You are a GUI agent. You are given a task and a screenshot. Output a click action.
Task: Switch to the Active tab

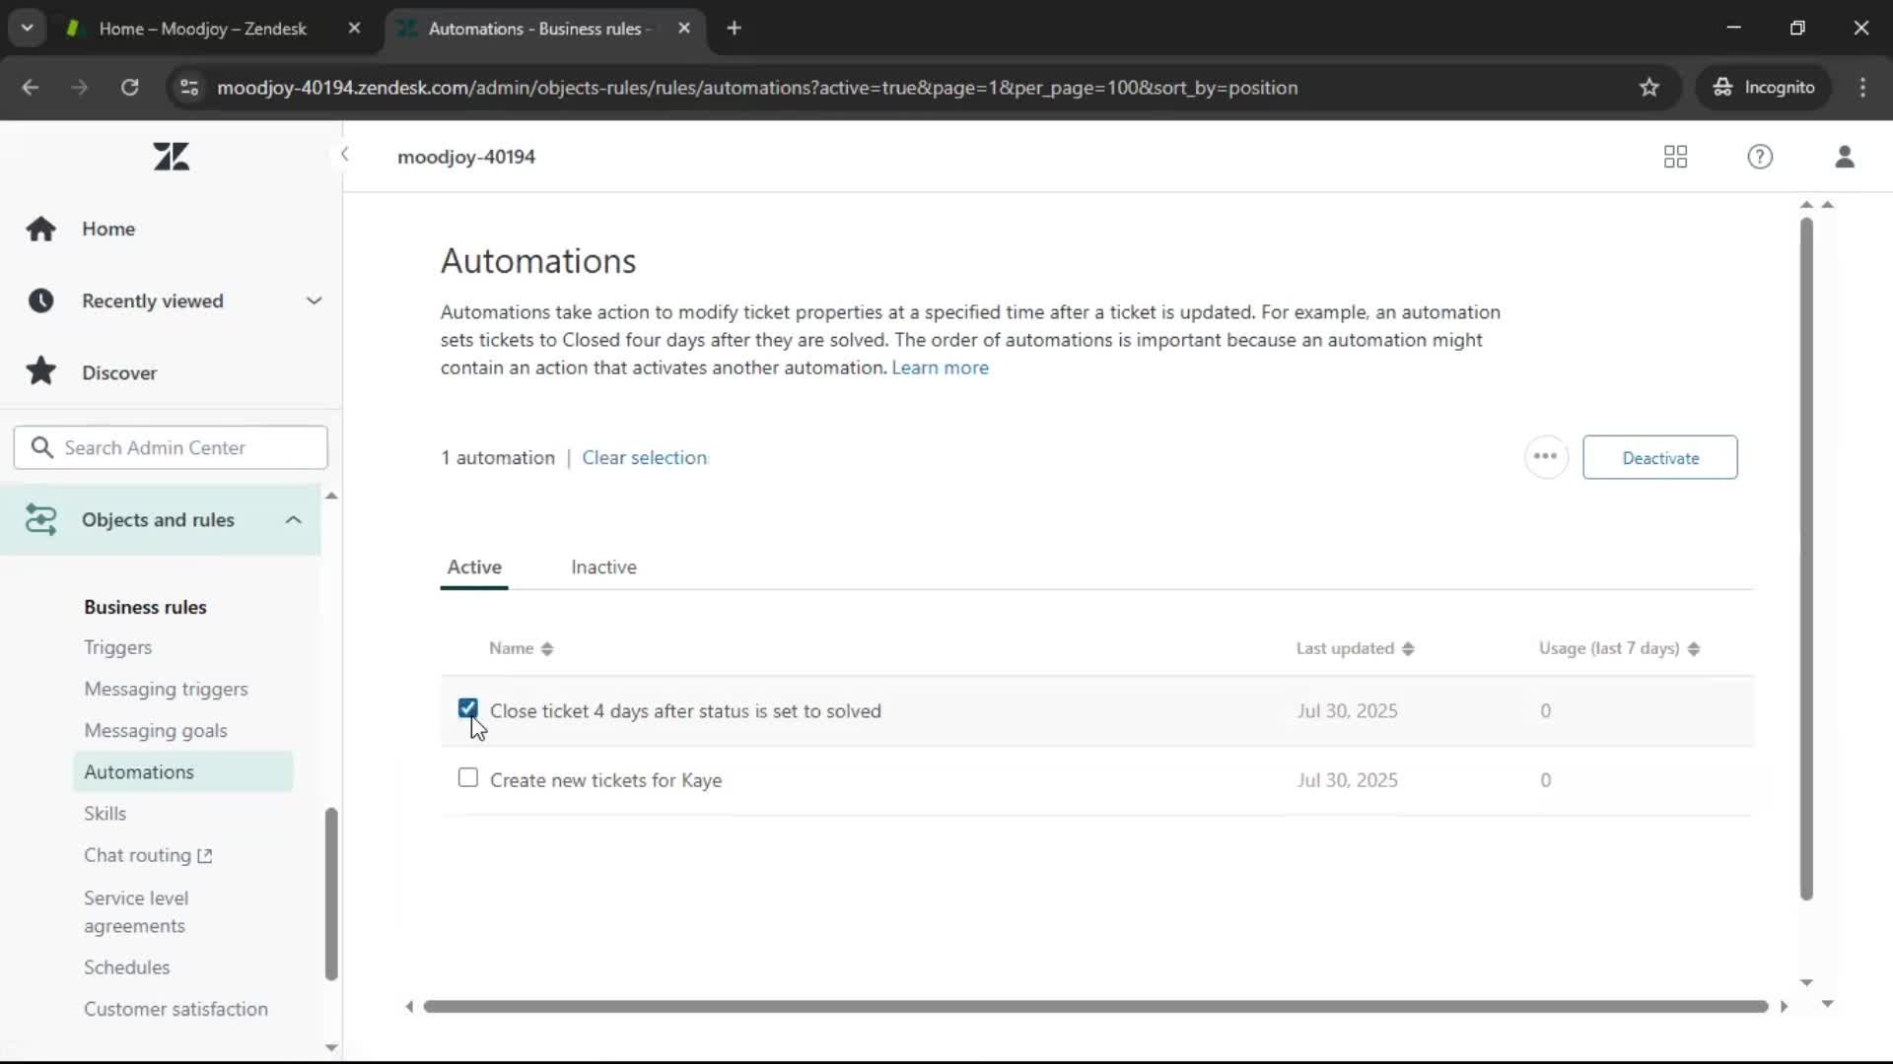tap(474, 567)
